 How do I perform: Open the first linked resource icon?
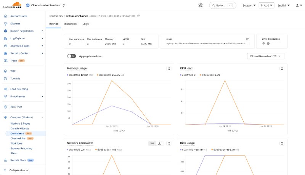click(x=263, y=43)
